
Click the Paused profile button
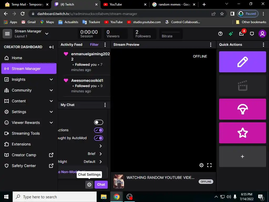tap(248, 14)
